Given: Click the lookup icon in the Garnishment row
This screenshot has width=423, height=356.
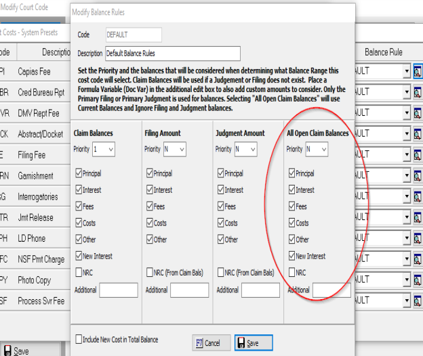Looking at the screenshot, I should click(x=418, y=176).
